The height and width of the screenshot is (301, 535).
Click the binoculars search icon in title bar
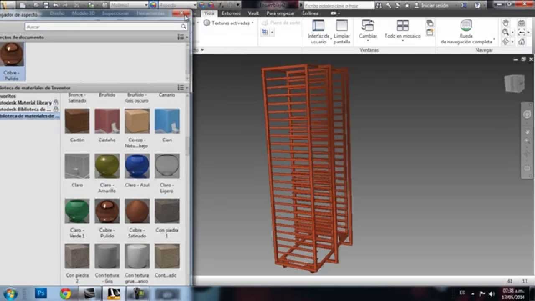(379, 5)
